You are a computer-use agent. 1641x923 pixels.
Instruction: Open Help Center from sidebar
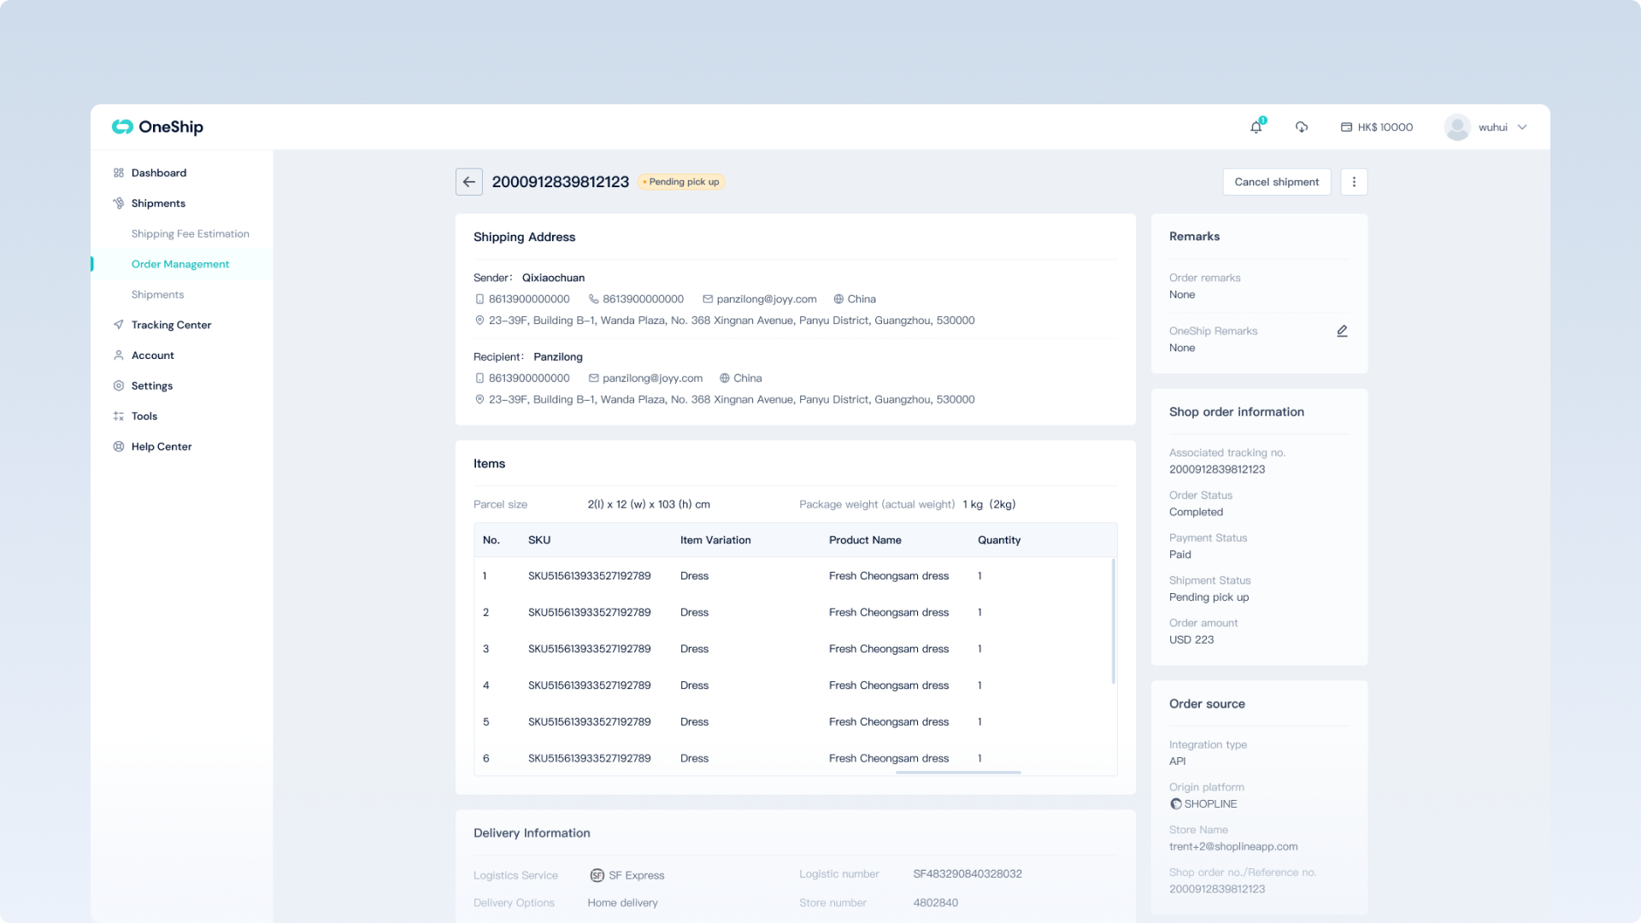(161, 447)
